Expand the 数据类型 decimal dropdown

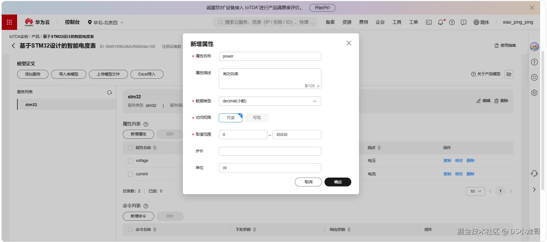[x=270, y=101]
